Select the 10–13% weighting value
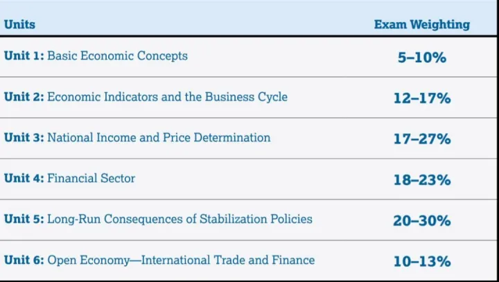This screenshot has height=282, width=499. (x=421, y=262)
